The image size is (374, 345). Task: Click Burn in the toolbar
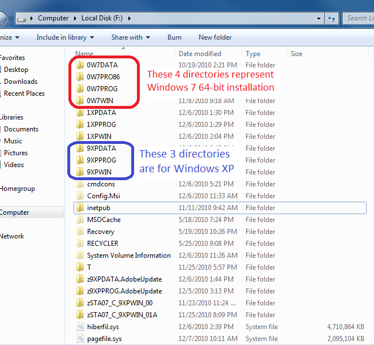tap(174, 37)
